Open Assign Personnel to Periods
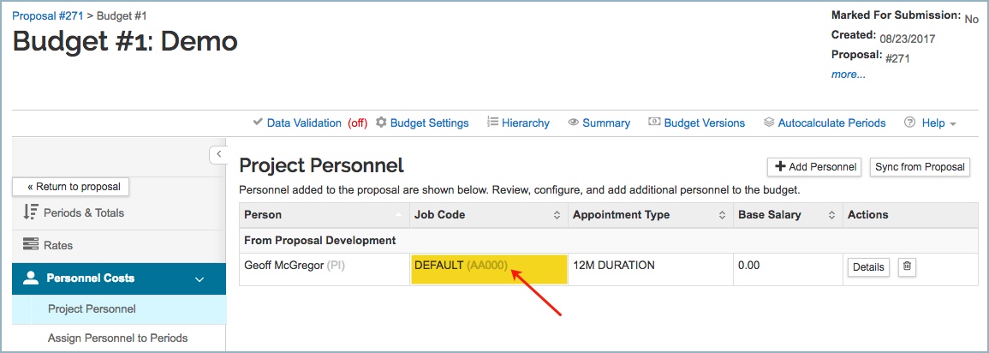 (118, 338)
